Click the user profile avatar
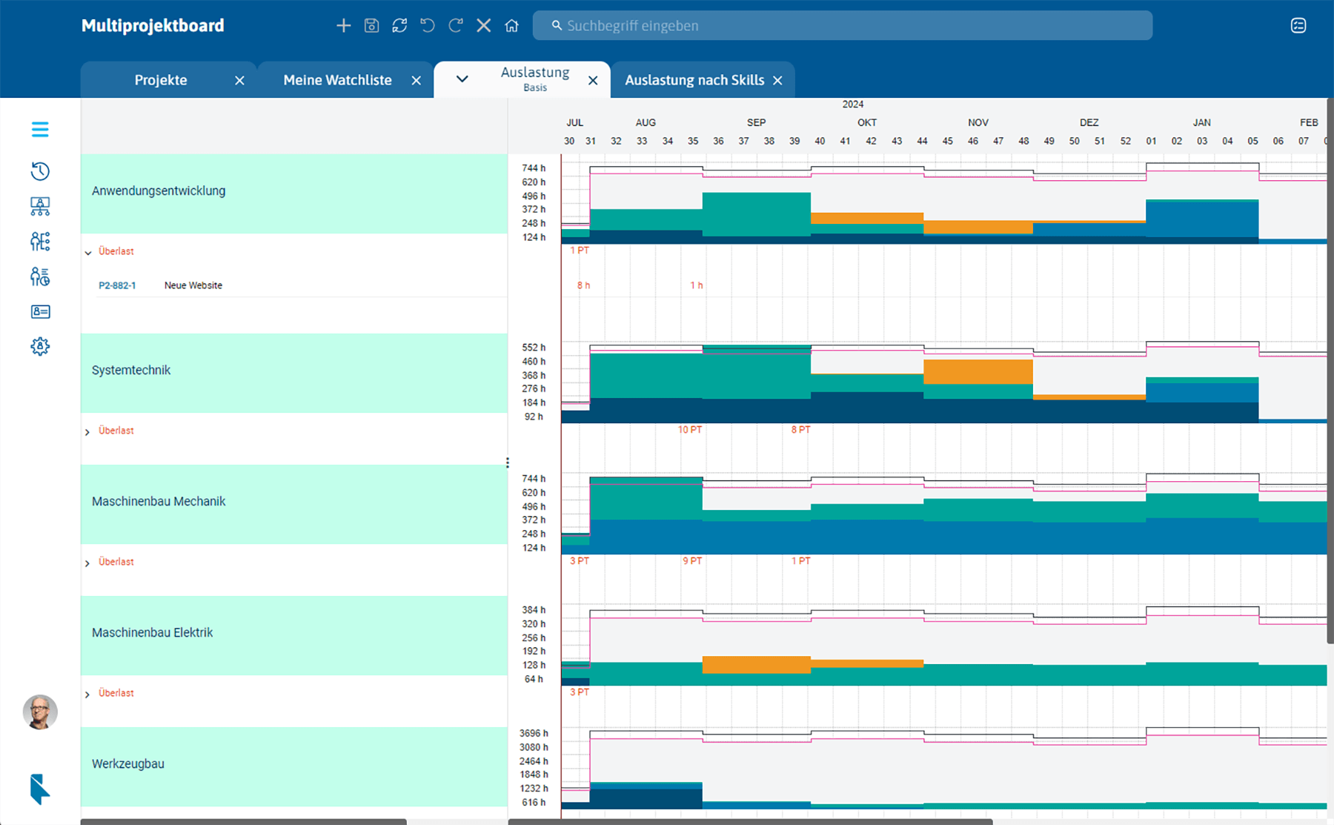The image size is (1334, 825). [x=40, y=712]
